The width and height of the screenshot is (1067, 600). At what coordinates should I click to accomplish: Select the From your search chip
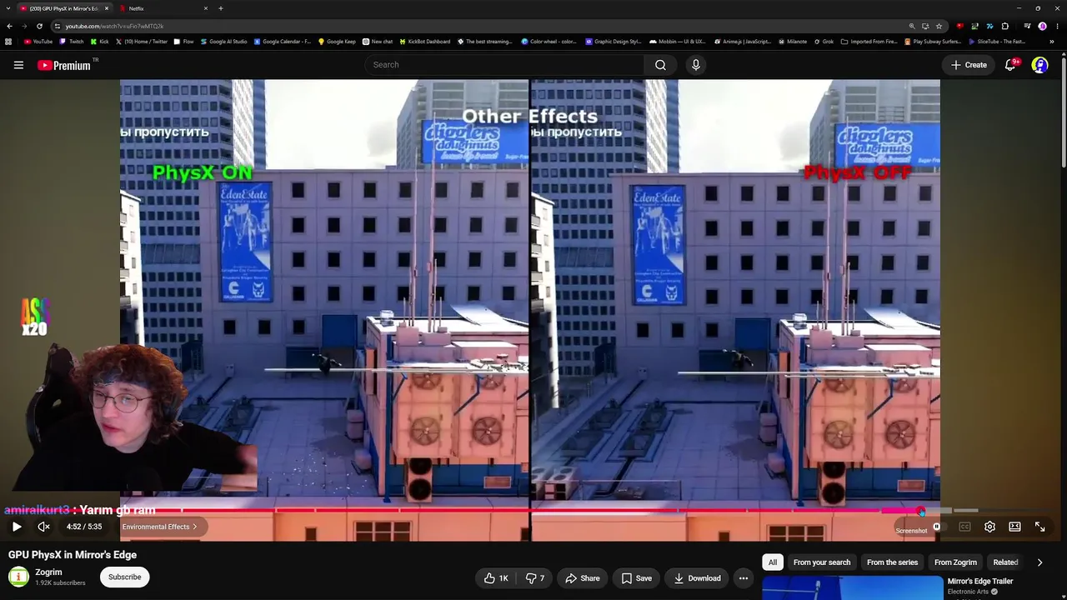tap(822, 562)
